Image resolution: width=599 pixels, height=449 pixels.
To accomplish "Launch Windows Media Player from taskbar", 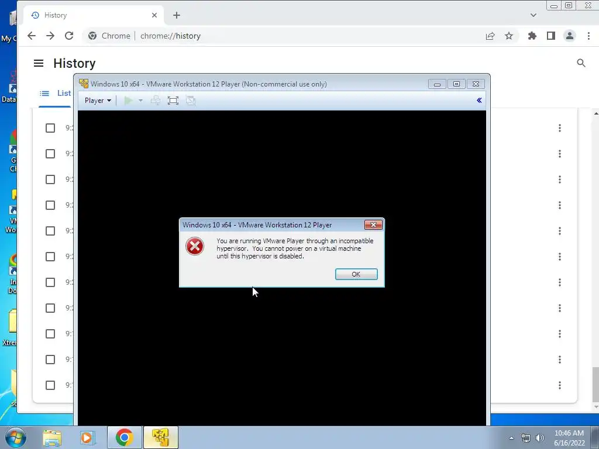I will (87, 437).
